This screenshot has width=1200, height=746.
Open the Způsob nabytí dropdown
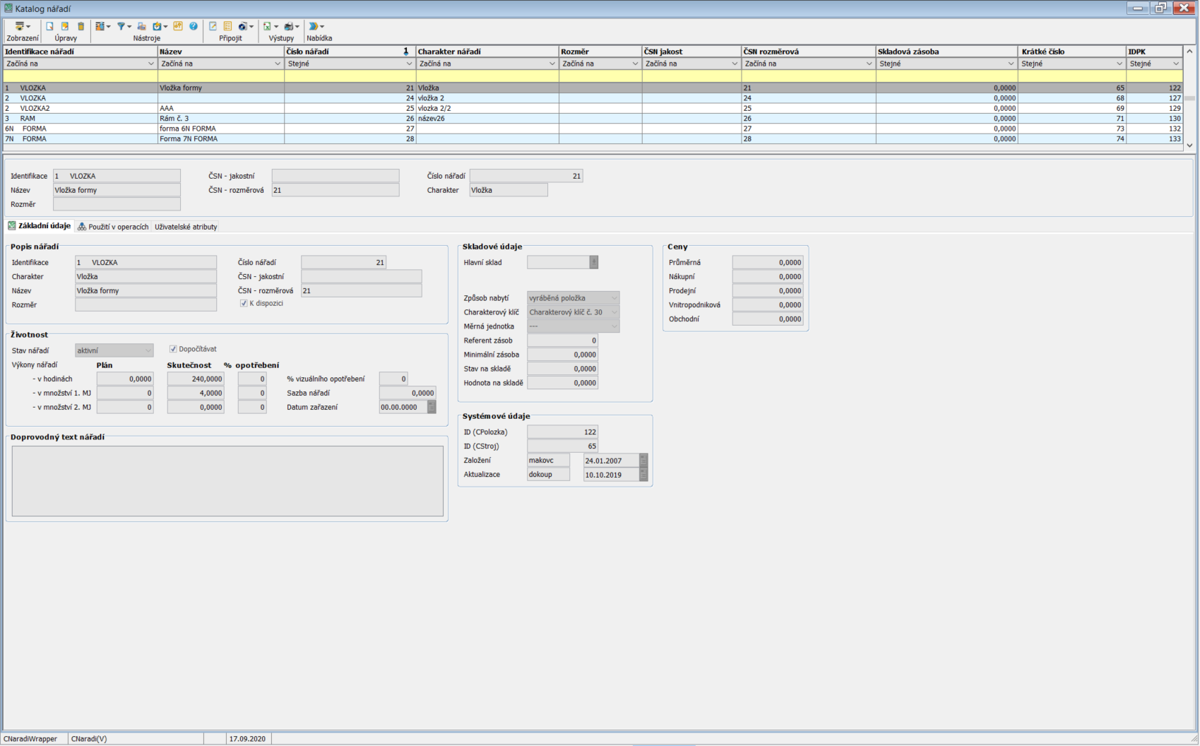(614, 298)
